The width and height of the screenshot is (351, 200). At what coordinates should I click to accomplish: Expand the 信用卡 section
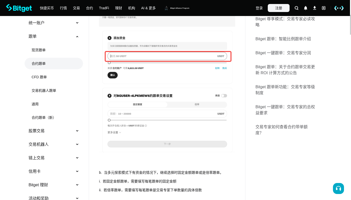click(x=54, y=171)
